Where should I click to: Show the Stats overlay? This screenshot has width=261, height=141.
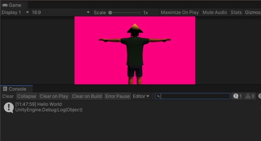(x=236, y=13)
